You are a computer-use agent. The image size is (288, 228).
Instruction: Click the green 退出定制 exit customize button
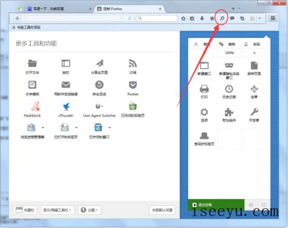pos(216,205)
